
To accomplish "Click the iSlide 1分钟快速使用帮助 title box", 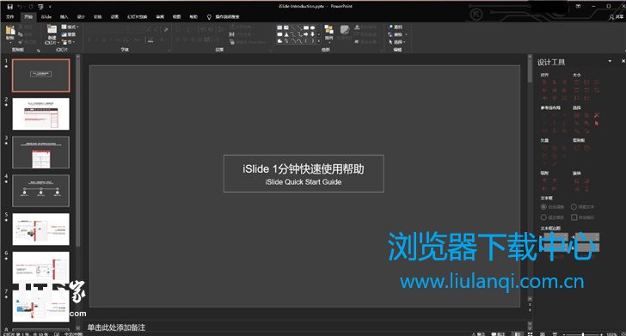I will [304, 174].
